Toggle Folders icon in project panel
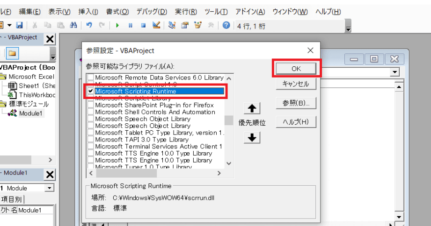 [x=12, y=53]
